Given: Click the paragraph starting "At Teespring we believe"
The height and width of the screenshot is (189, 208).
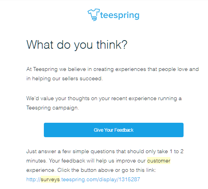Looking at the screenshot, I should coord(113,74).
